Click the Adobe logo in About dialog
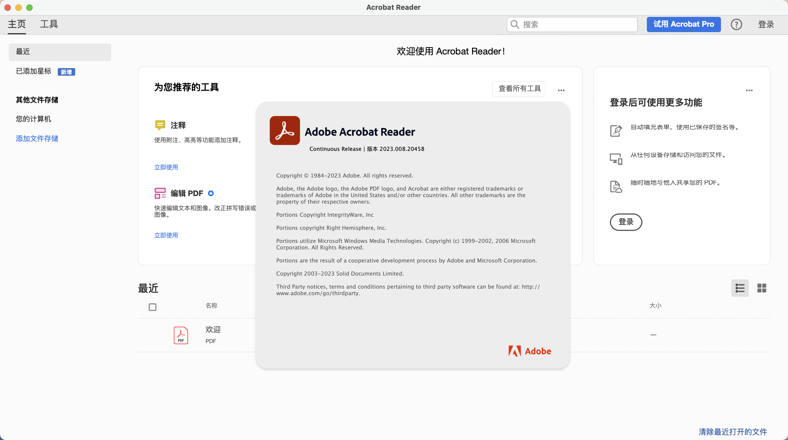Image resolution: width=788 pixels, height=440 pixels. tap(529, 351)
